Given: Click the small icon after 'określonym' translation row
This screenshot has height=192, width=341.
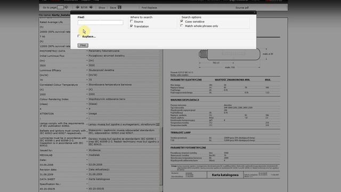Looking at the screenshot, I should point(158,124).
